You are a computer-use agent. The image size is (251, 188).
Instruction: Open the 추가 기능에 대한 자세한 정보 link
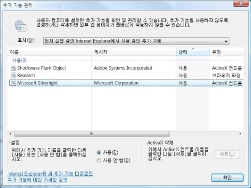(x=37, y=180)
